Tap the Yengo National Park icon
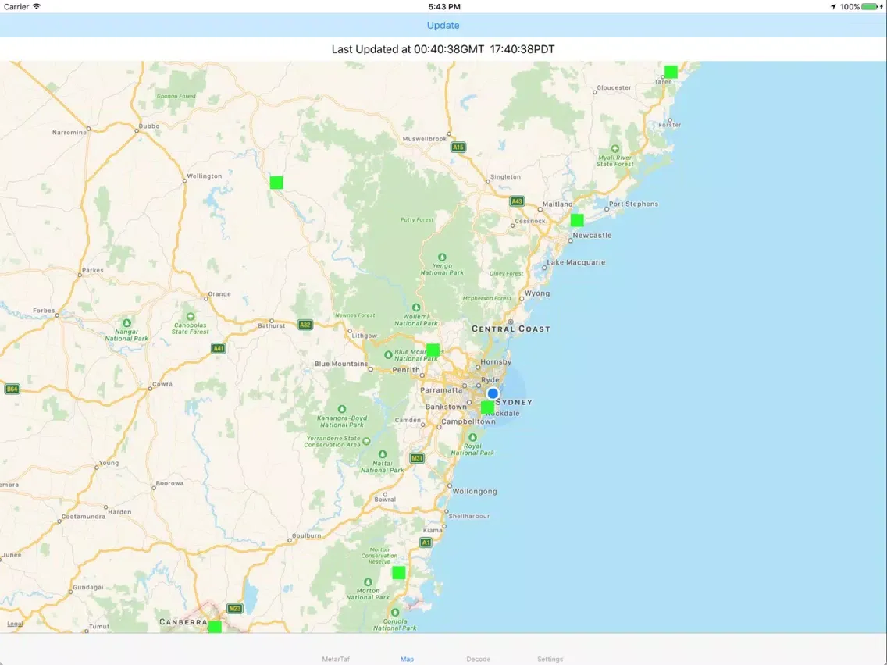The width and height of the screenshot is (887, 665). click(442, 258)
